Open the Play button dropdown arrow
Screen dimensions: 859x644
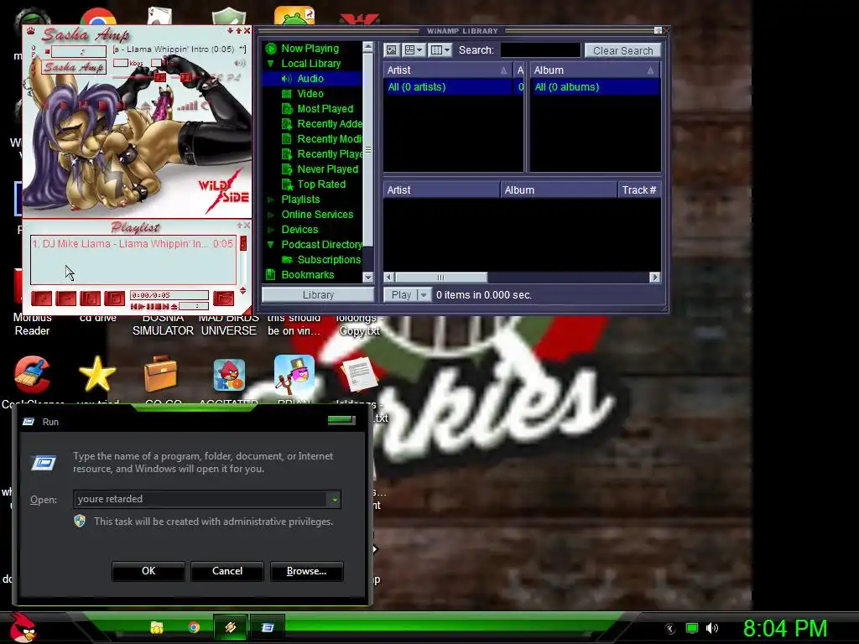click(424, 294)
